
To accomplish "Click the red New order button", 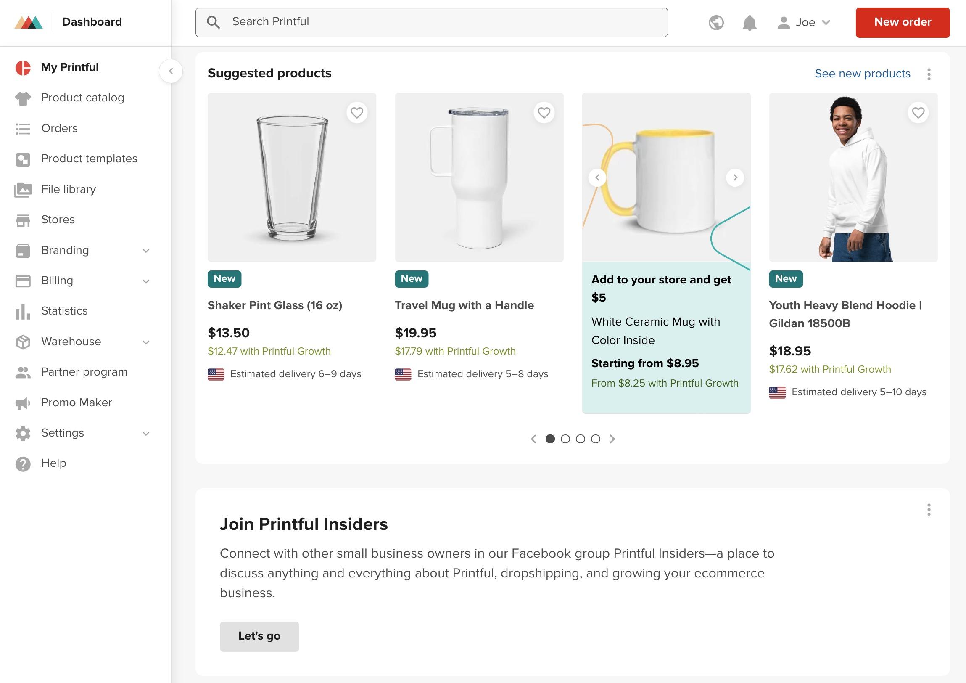I will point(903,22).
